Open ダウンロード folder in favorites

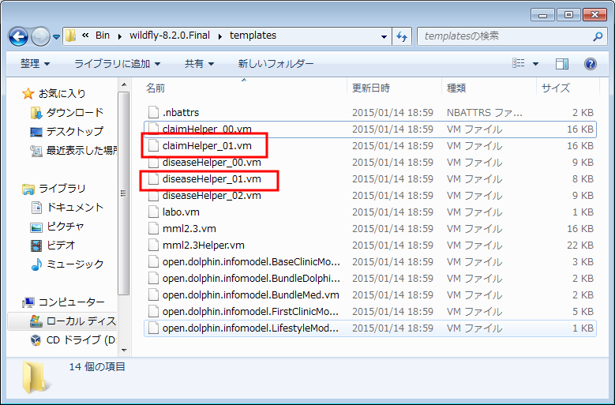67,113
